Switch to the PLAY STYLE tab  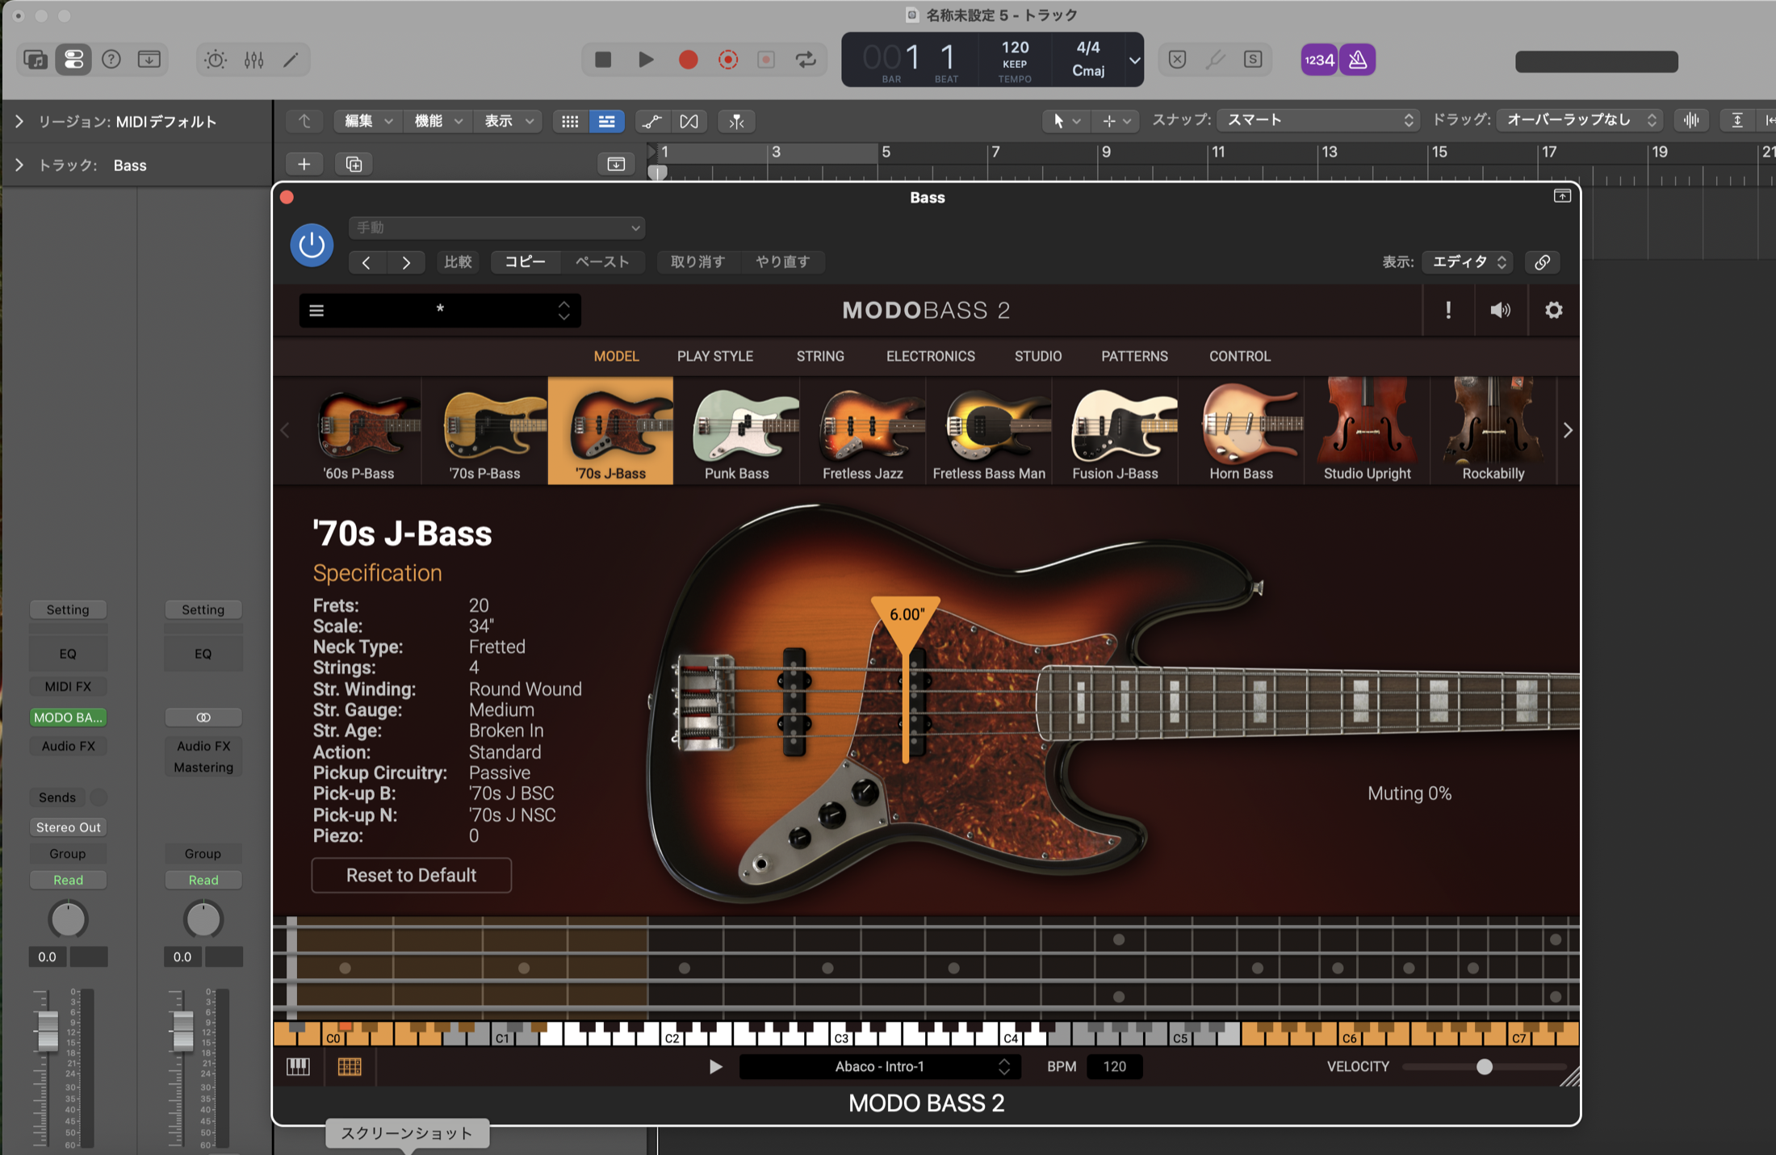tap(714, 356)
